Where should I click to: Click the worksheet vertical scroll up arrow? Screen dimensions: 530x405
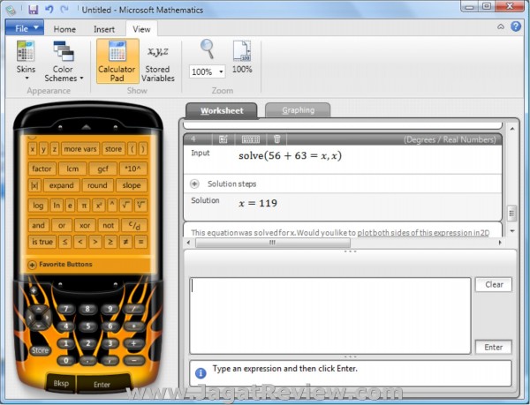[x=512, y=129]
